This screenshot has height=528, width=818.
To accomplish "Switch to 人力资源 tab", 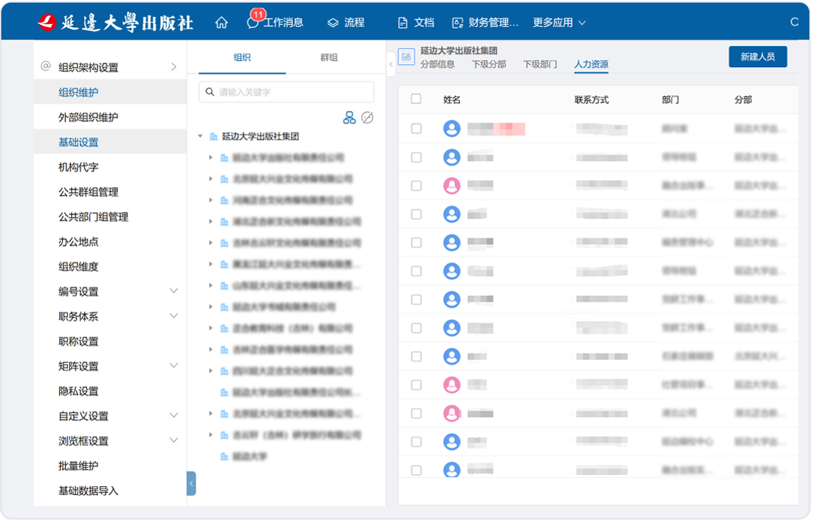I will (x=591, y=64).
